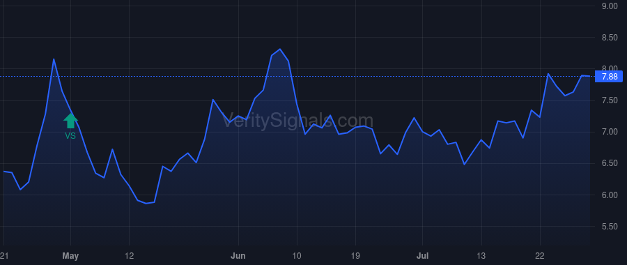Click the green VS signal arrow marker
This screenshot has width=627, height=265.
[x=71, y=121]
